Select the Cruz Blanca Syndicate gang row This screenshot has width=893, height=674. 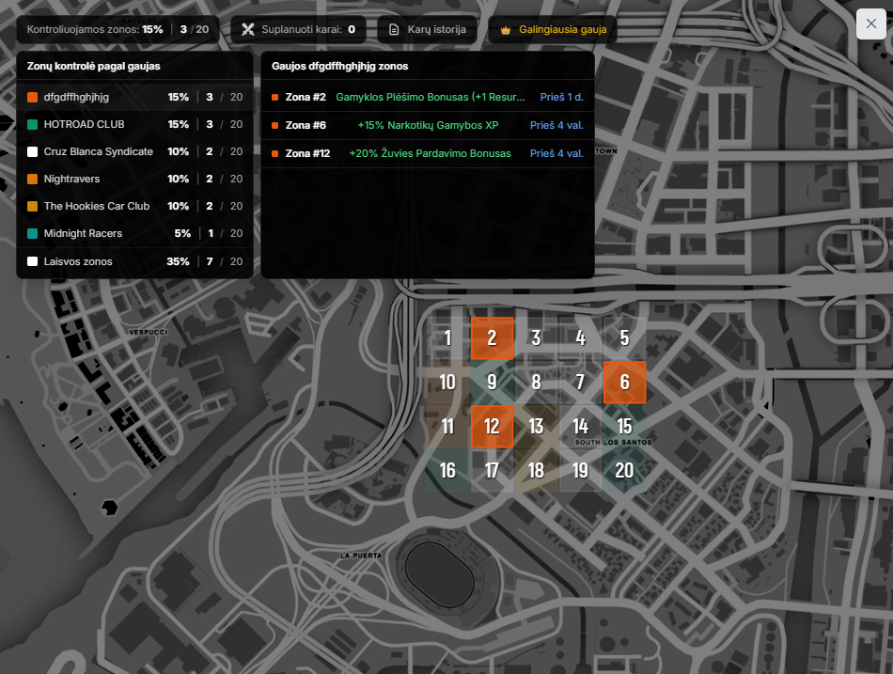(135, 151)
